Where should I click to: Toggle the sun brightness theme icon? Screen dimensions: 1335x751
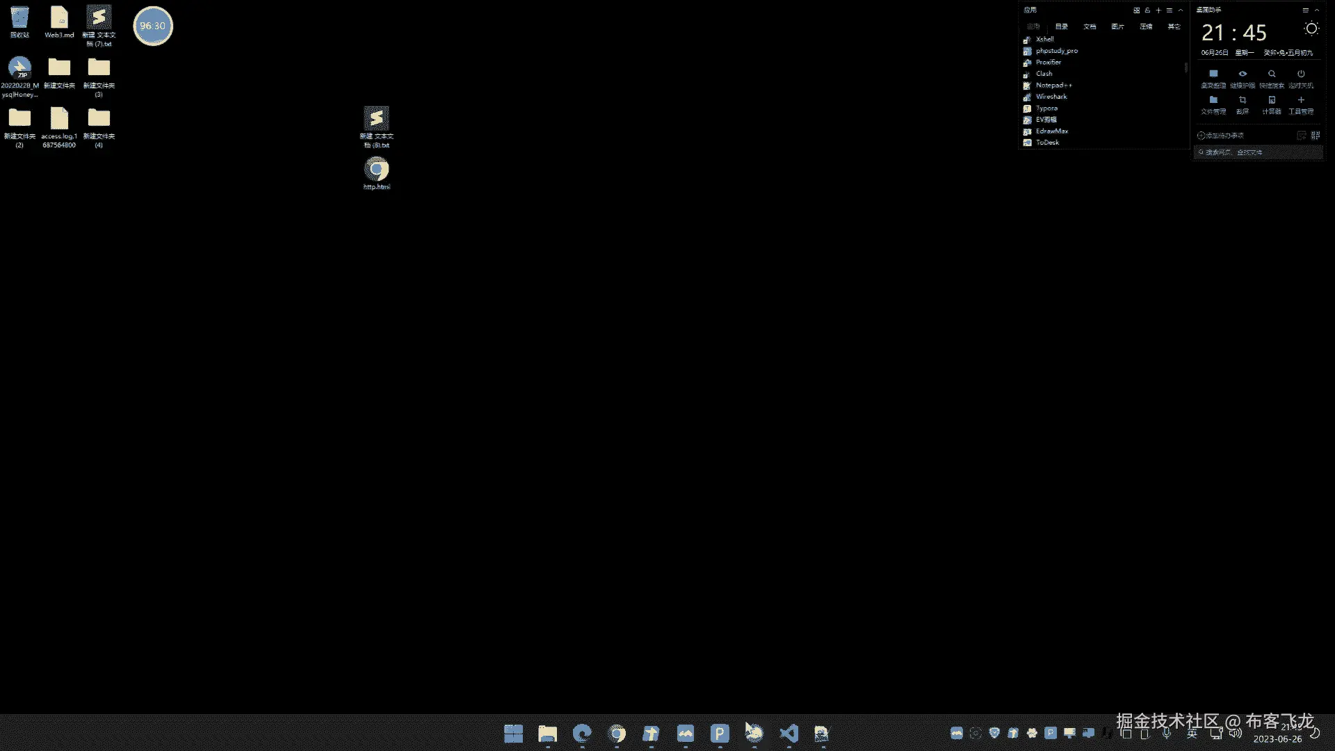1311,29
